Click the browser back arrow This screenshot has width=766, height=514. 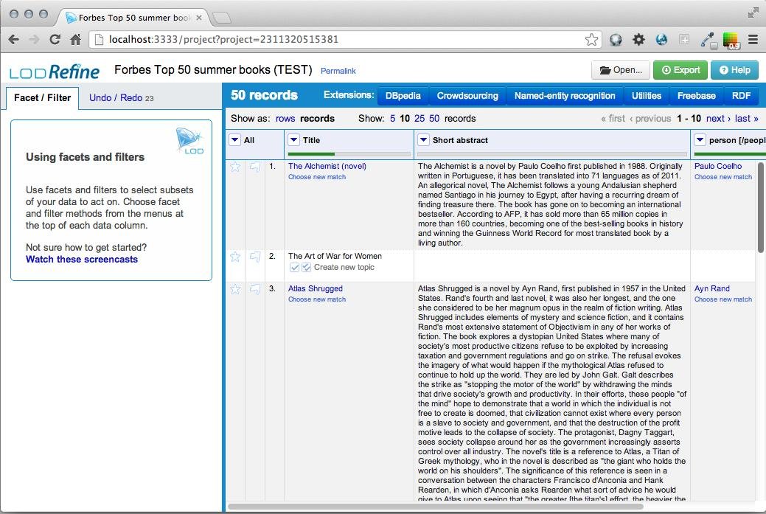click(14, 40)
